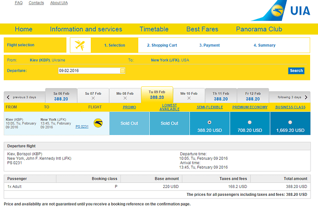The height and width of the screenshot is (212, 318).
Task: Choose the Tu 09 Feb date tab
Action: pyautogui.click(x=157, y=95)
